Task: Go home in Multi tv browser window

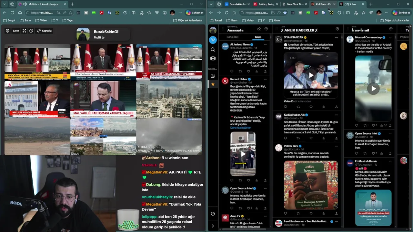Action: (20, 13)
